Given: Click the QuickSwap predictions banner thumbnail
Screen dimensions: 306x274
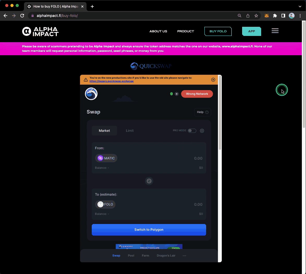Looking at the screenshot, I should point(149,246).
